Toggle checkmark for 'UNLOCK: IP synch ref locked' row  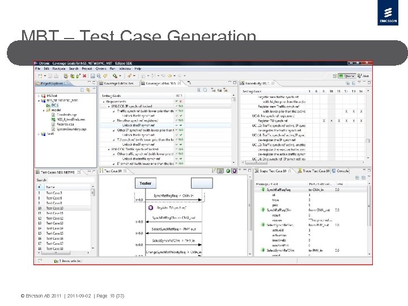177,106
